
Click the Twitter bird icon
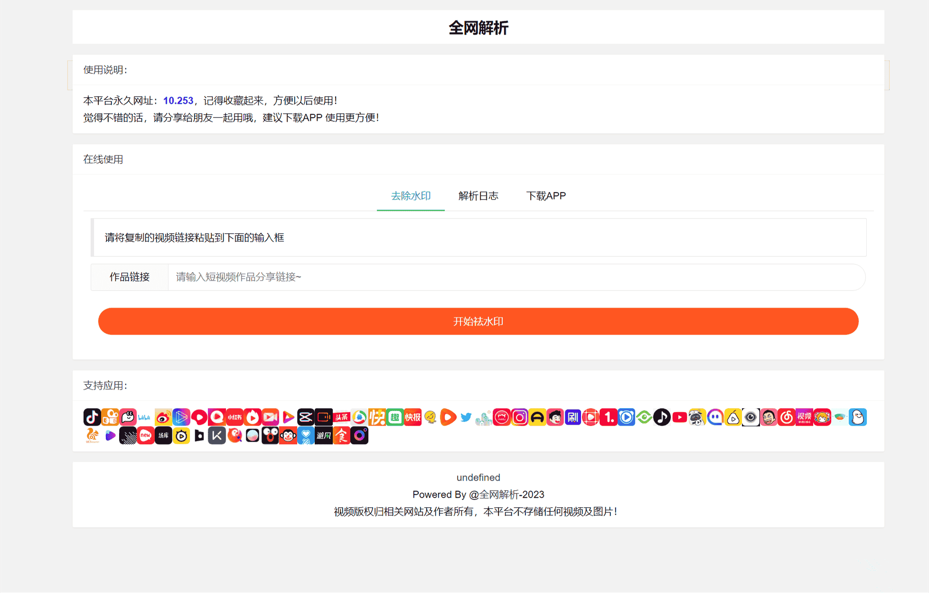click(466, 417)
